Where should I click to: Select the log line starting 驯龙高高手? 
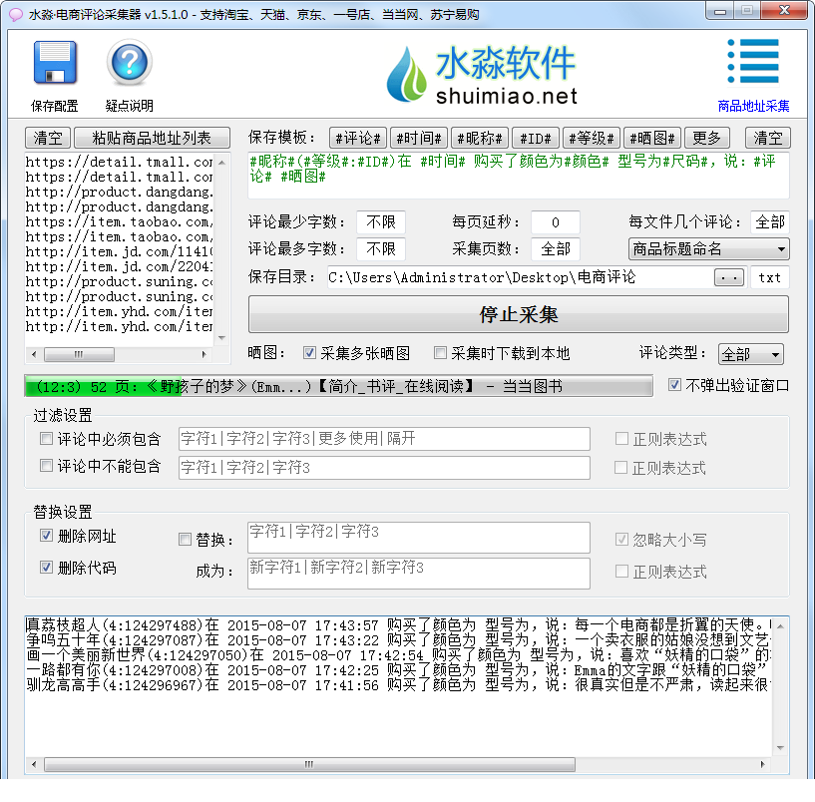click(x=399, y=685)
